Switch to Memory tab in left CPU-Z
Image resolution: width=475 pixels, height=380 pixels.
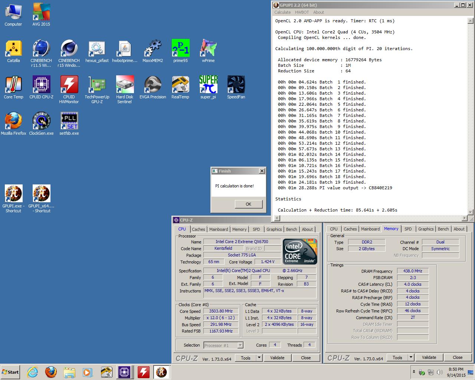tap(239, 229)
